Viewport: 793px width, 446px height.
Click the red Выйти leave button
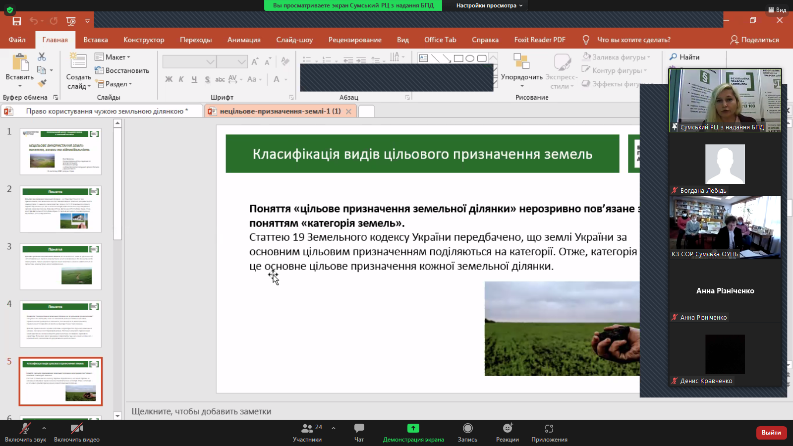click(x=771, y=433)
